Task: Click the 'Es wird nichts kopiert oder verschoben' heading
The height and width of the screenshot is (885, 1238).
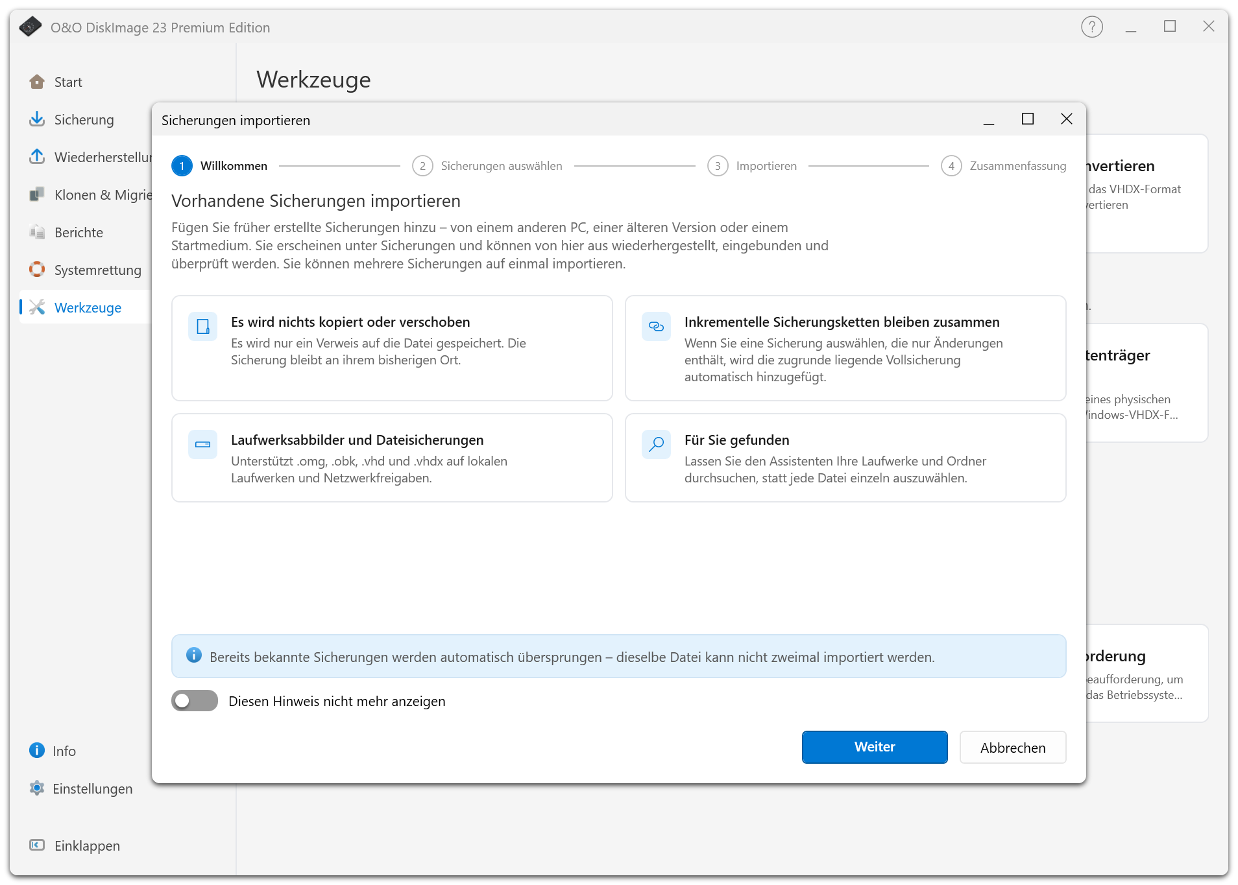Action: click(350, 322)
